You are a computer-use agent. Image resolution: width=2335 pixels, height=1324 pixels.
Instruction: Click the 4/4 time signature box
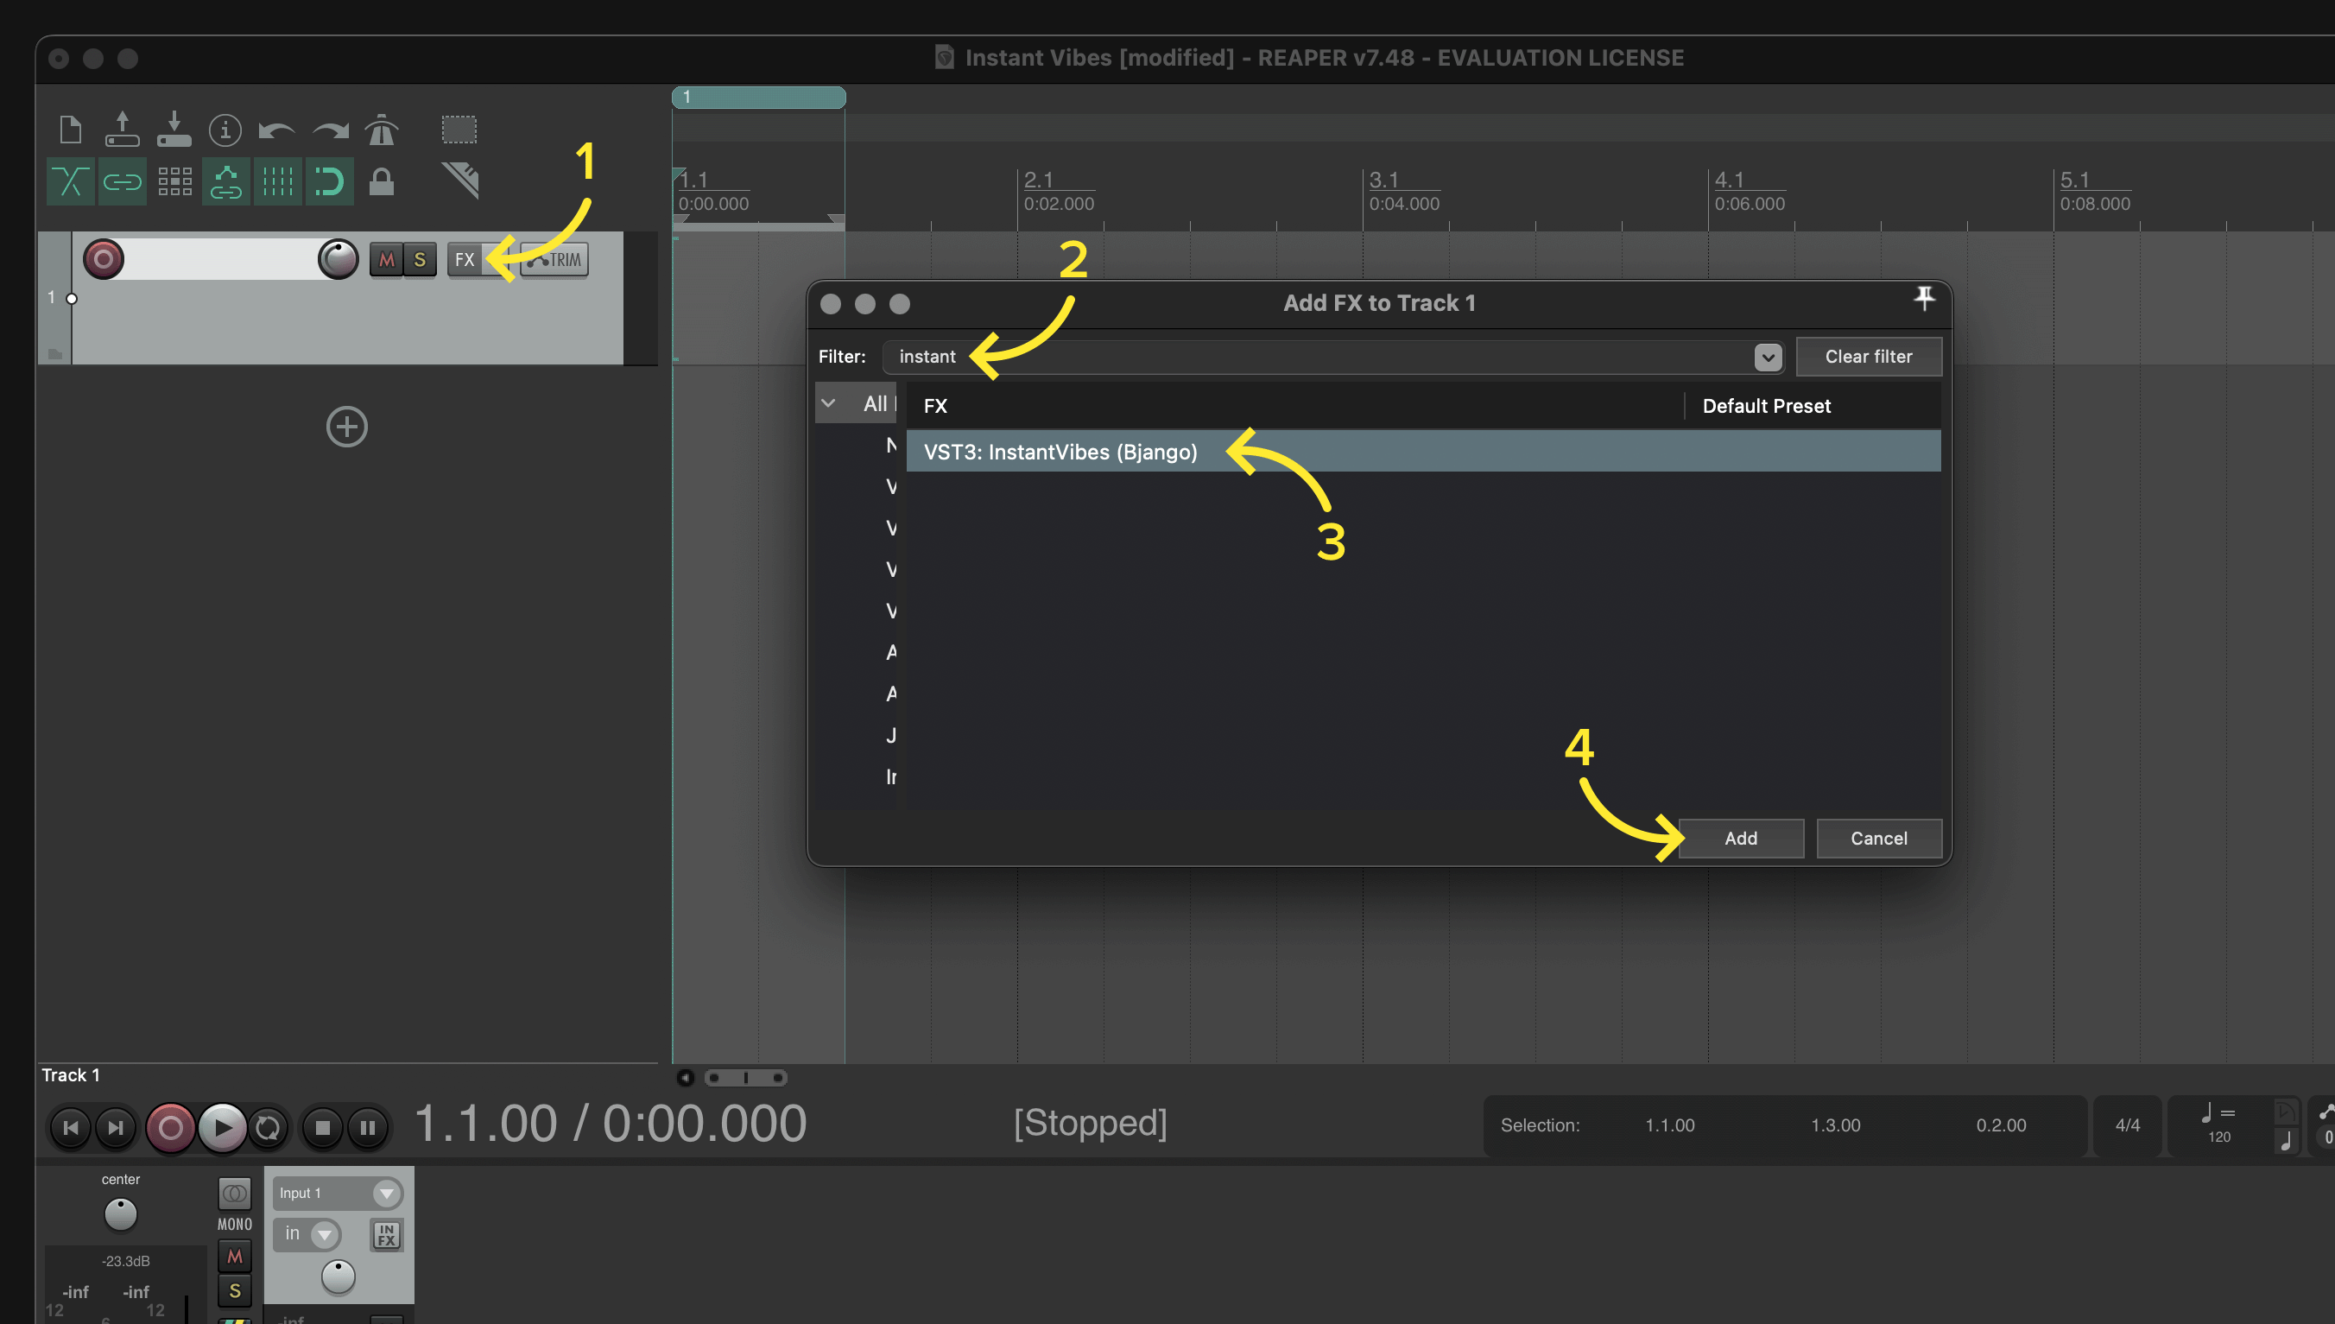click(x=2127, y=1125)
